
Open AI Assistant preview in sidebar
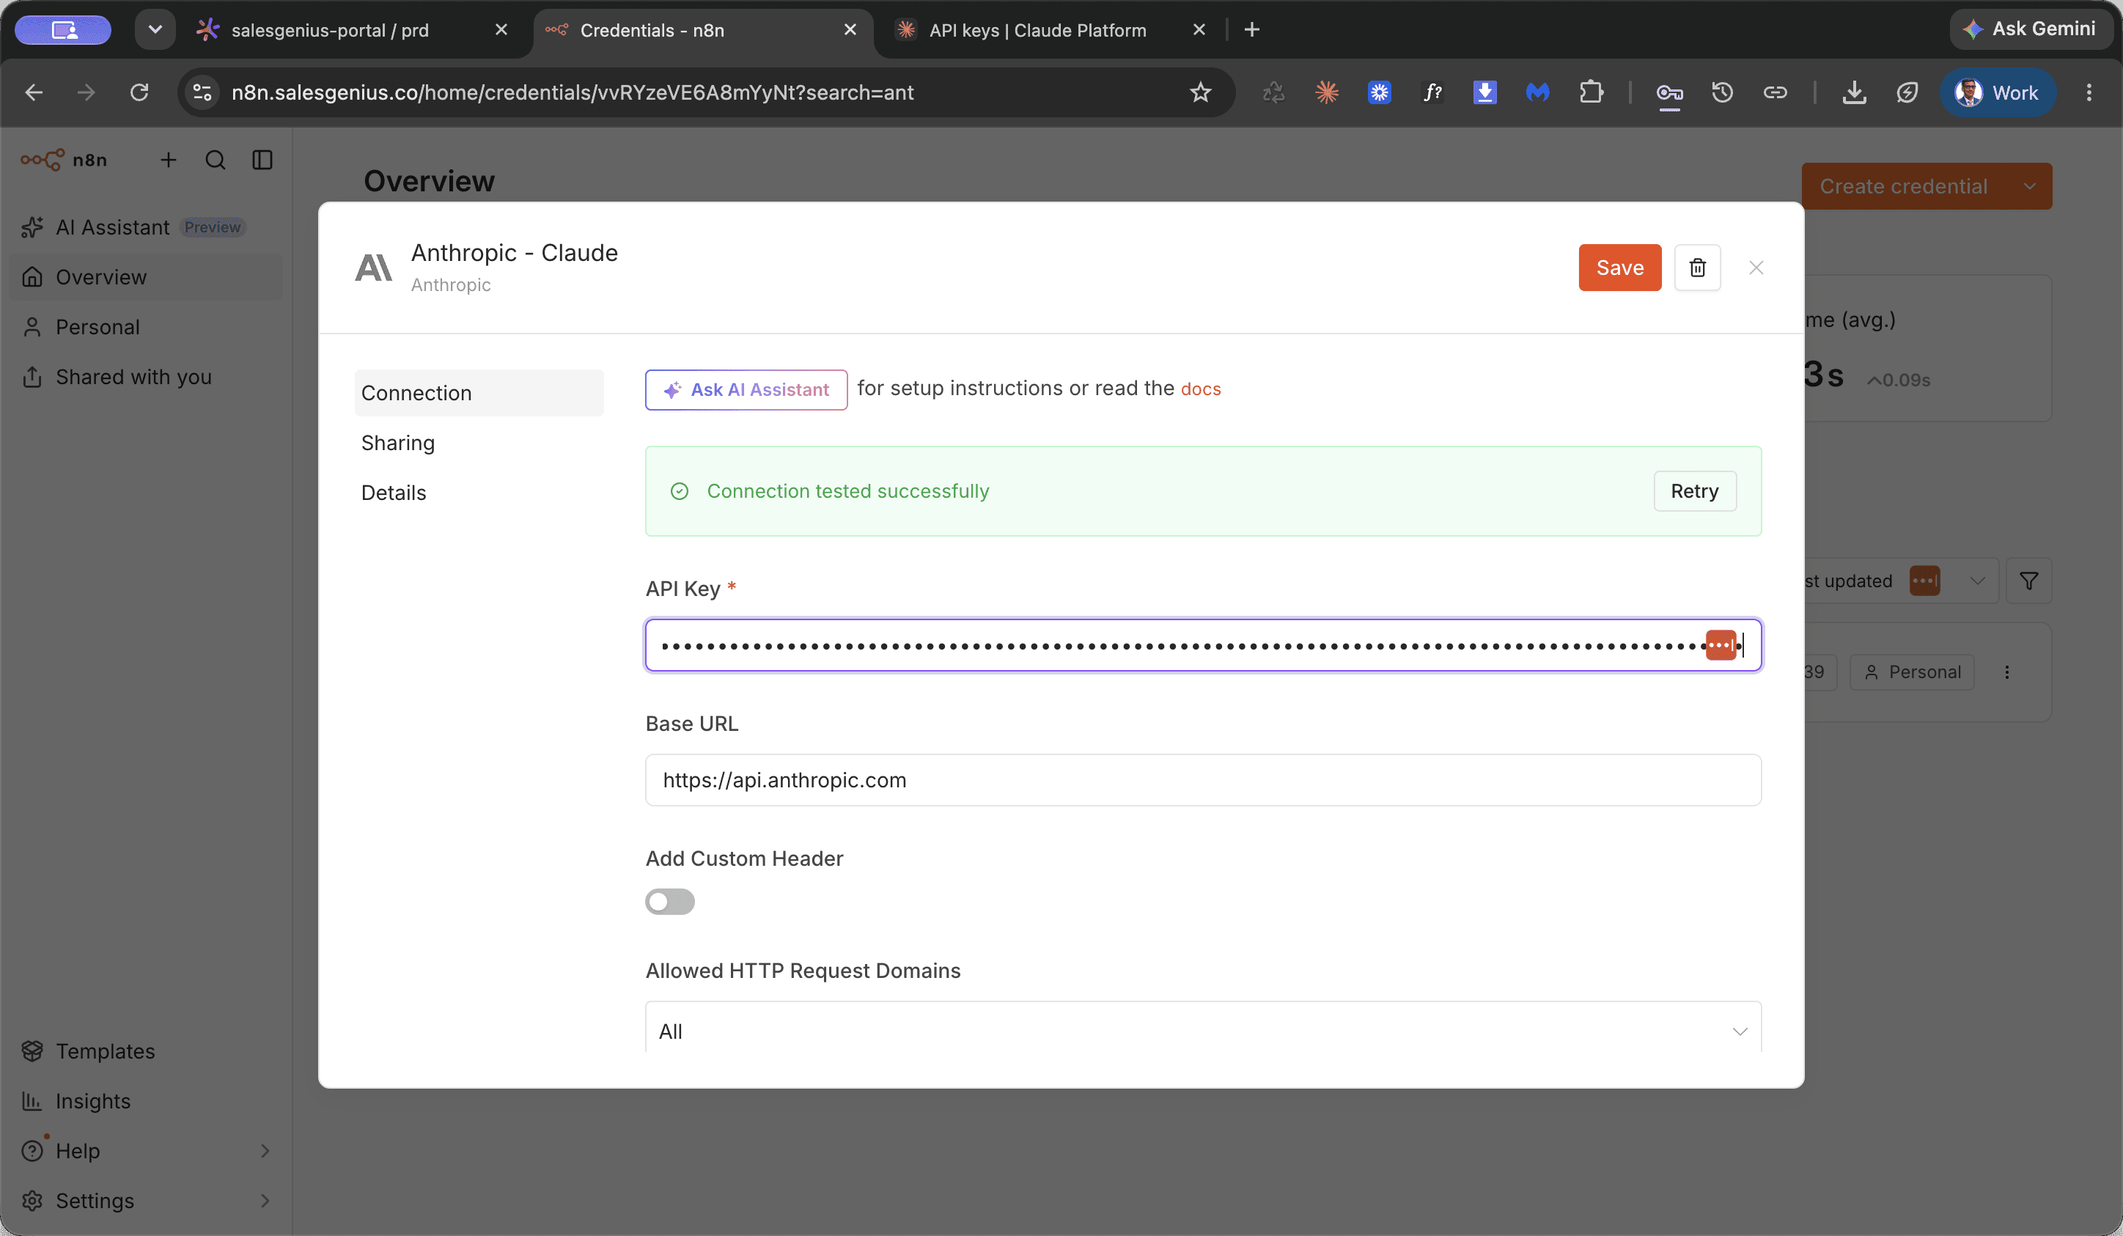[146, 227]
